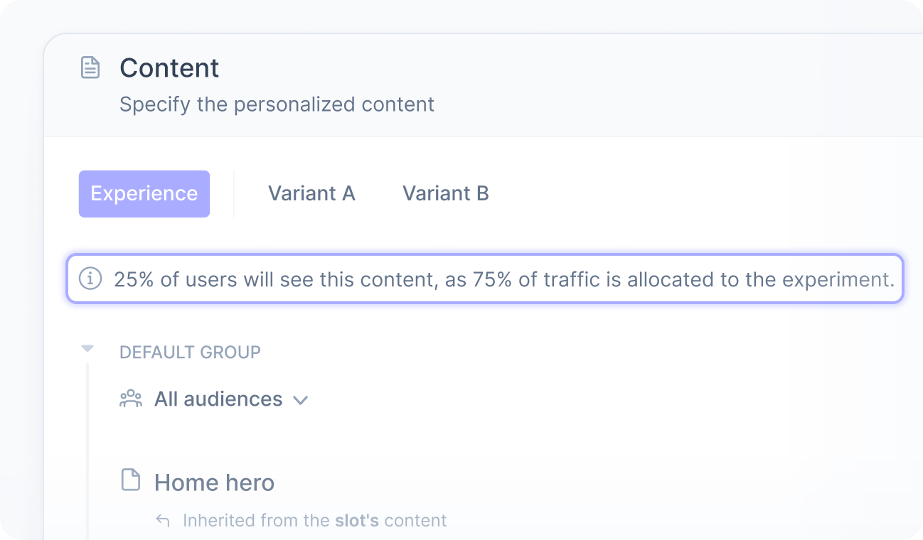Screen dimensions: 923x540
Task: Open the Variant B tab
Action: 446,193
